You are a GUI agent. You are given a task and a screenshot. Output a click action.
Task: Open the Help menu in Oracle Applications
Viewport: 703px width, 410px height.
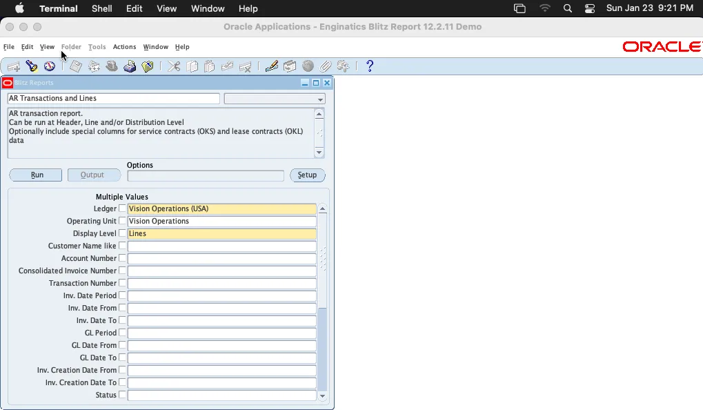click(182, 47)
